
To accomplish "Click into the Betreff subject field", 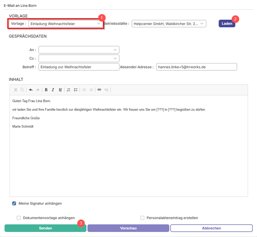I will click(x=79, y=67).
